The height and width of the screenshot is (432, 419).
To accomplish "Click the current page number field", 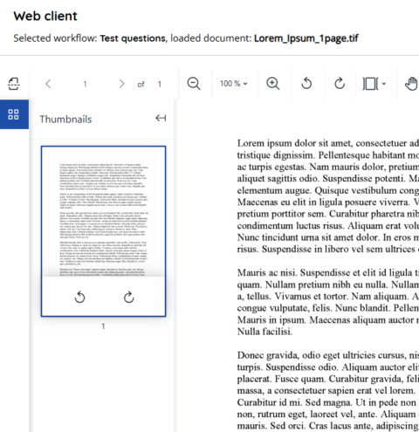I will (85, 84).
